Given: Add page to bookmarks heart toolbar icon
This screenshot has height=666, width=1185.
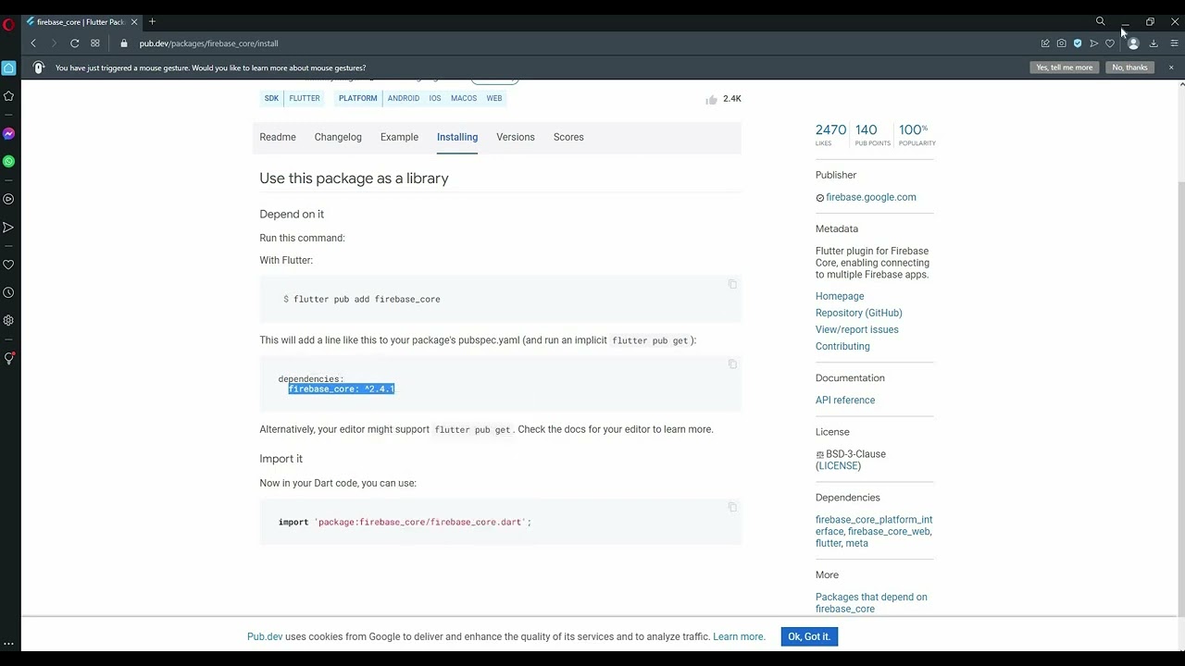Looking at the screenshot, I should click(1109, 43).
